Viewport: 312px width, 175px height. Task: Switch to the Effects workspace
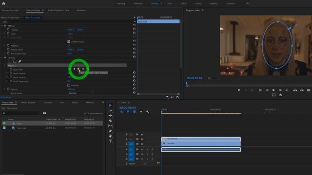tap(183, 3)
